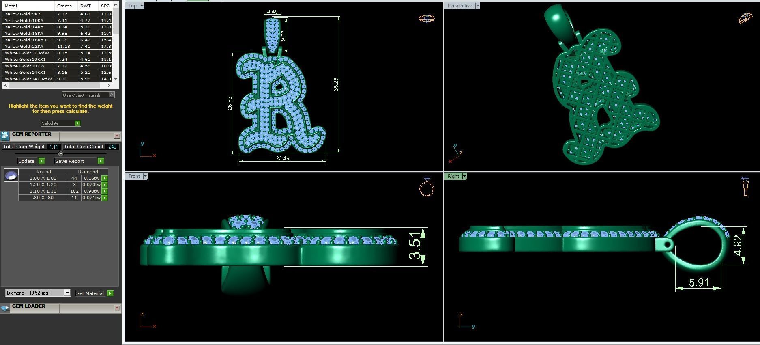The width and height of the screenshot is (760, 345).
Task: Click the round diamond gem thumbnail
Action: click(11, 175)
